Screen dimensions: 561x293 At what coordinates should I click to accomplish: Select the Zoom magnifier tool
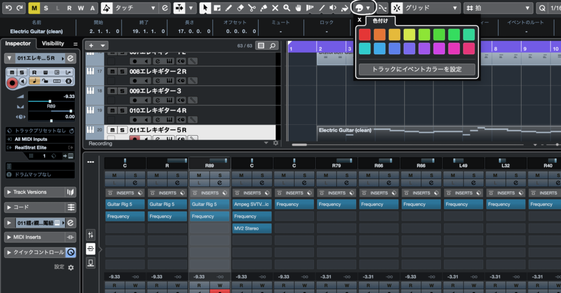click(287, 8)
